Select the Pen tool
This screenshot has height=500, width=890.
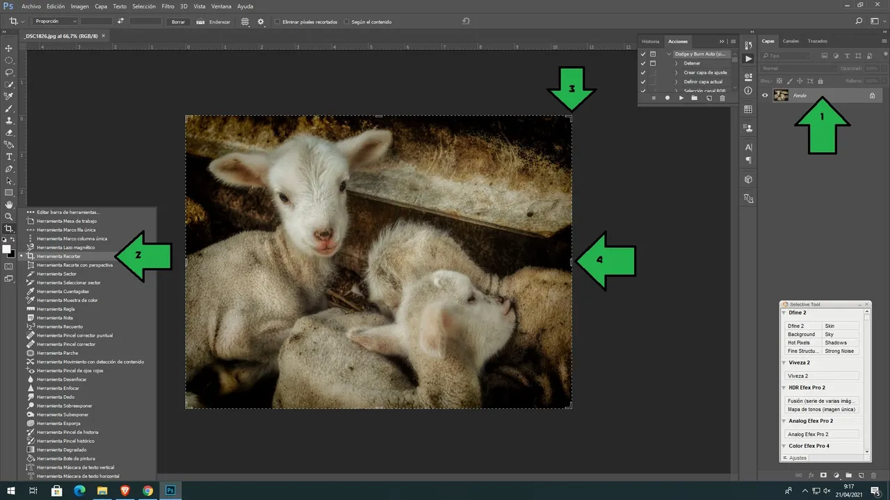pyautogui.click(x=9, y=169)
